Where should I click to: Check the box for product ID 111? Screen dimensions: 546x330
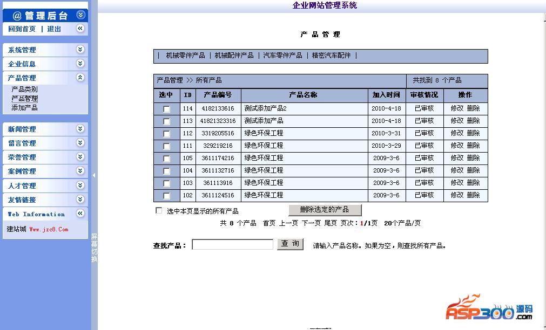click(x=166, y=146)
